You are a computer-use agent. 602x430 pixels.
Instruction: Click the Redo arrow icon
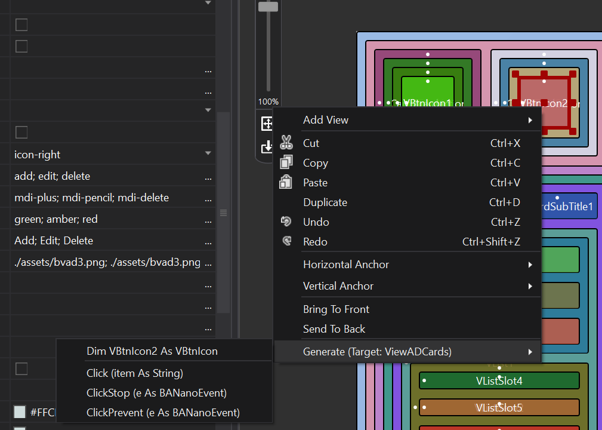286,241
